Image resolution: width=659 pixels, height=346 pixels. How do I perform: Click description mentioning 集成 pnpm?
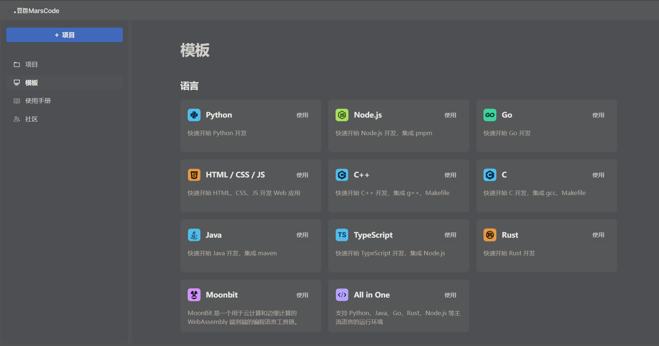pos(384,133)
